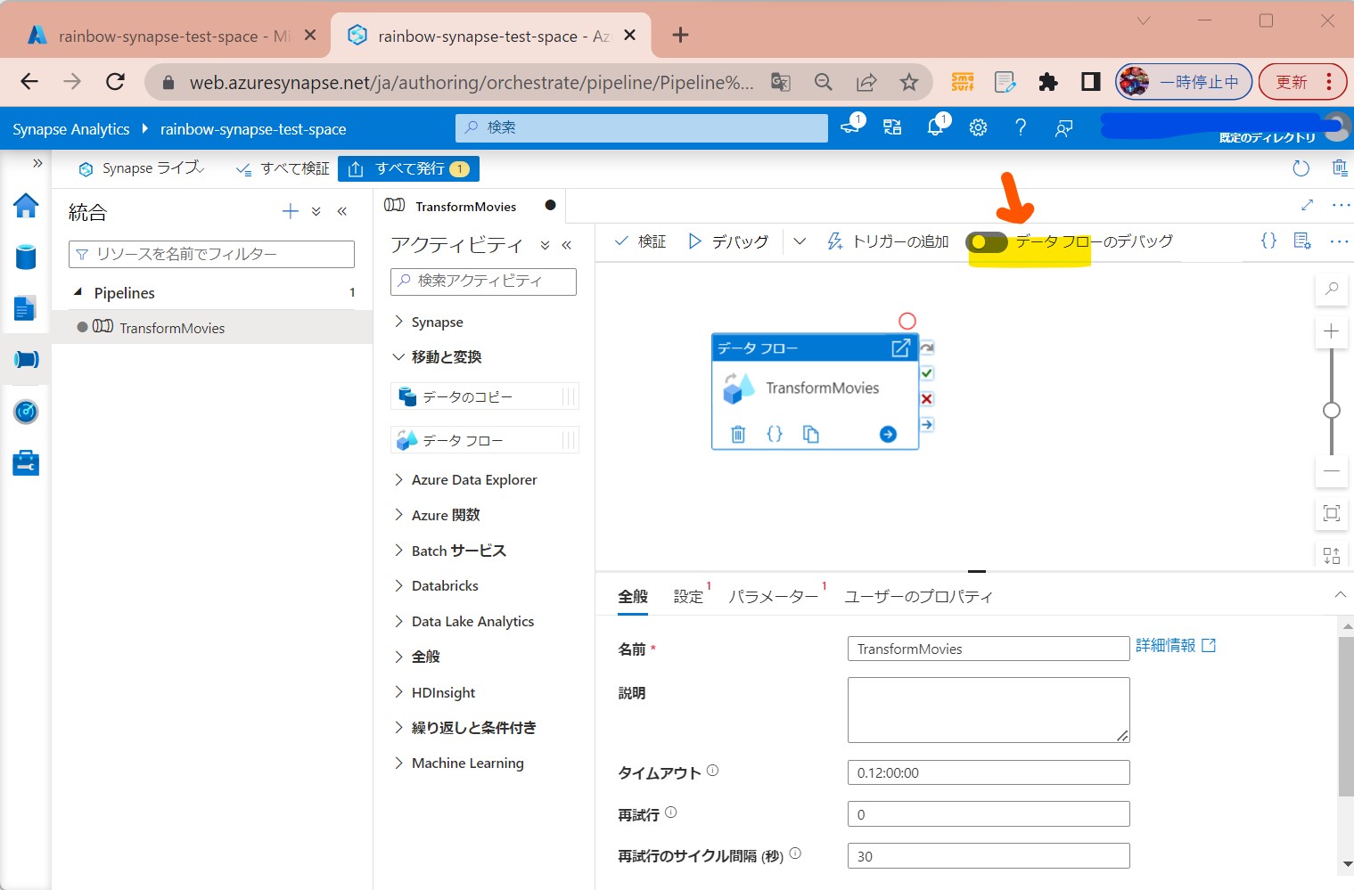Select TransformMovies pipeline in tree
1354x890 pixels.
212,328
